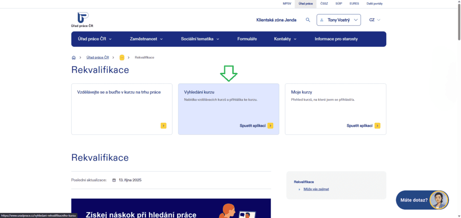Go to the SÚIP portal tab
This screenshot has height=218, width=461.
click(339, 4)
